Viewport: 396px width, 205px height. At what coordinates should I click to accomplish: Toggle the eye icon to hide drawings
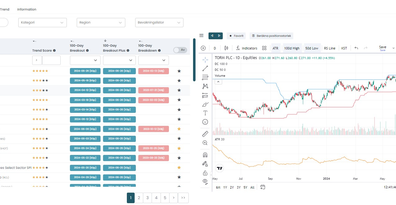click(x=205, y=181)
